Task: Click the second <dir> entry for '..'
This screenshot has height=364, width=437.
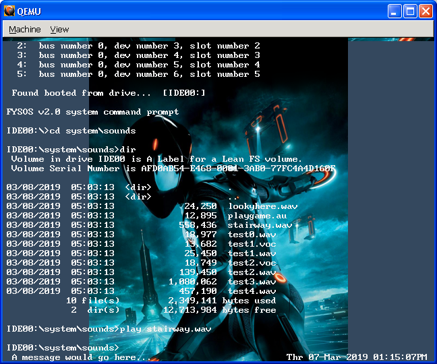Action: click(x=138, y=197)
